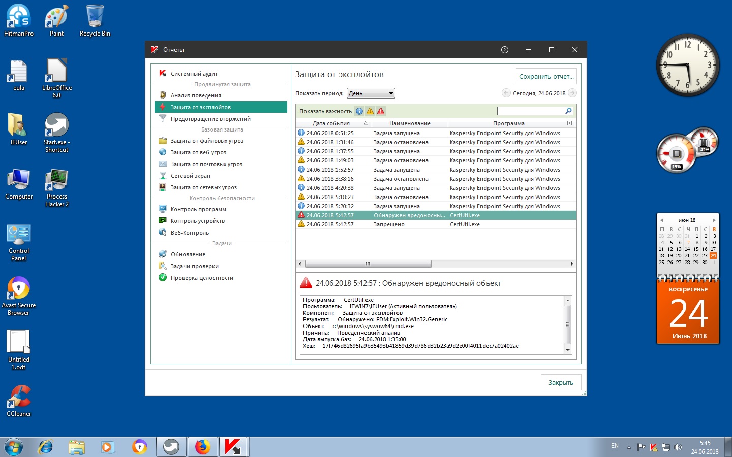The width and height of the screenshot is (732, 457).
Task: Click details pane scroll down arrow
Action: [x=568, y=350]
